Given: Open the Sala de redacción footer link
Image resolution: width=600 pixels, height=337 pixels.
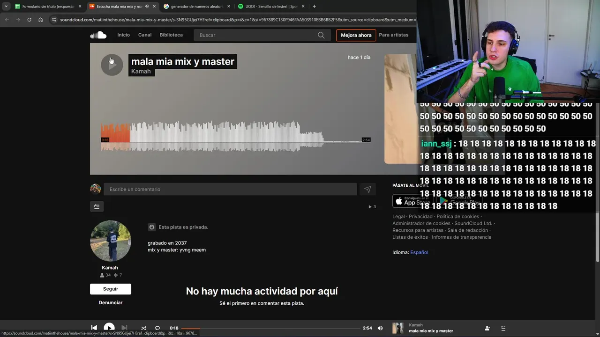Looking at the screenshot, I should 468,230.
